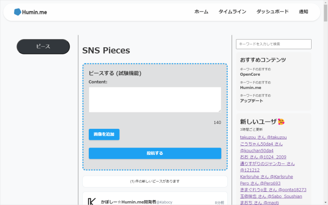Open the ホーム menu item

point(201,12)
